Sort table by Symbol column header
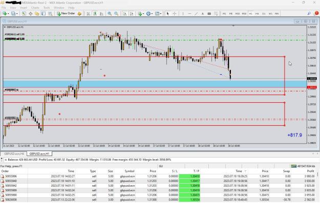Viewport: 320px width, 203px height. point(130,171)
